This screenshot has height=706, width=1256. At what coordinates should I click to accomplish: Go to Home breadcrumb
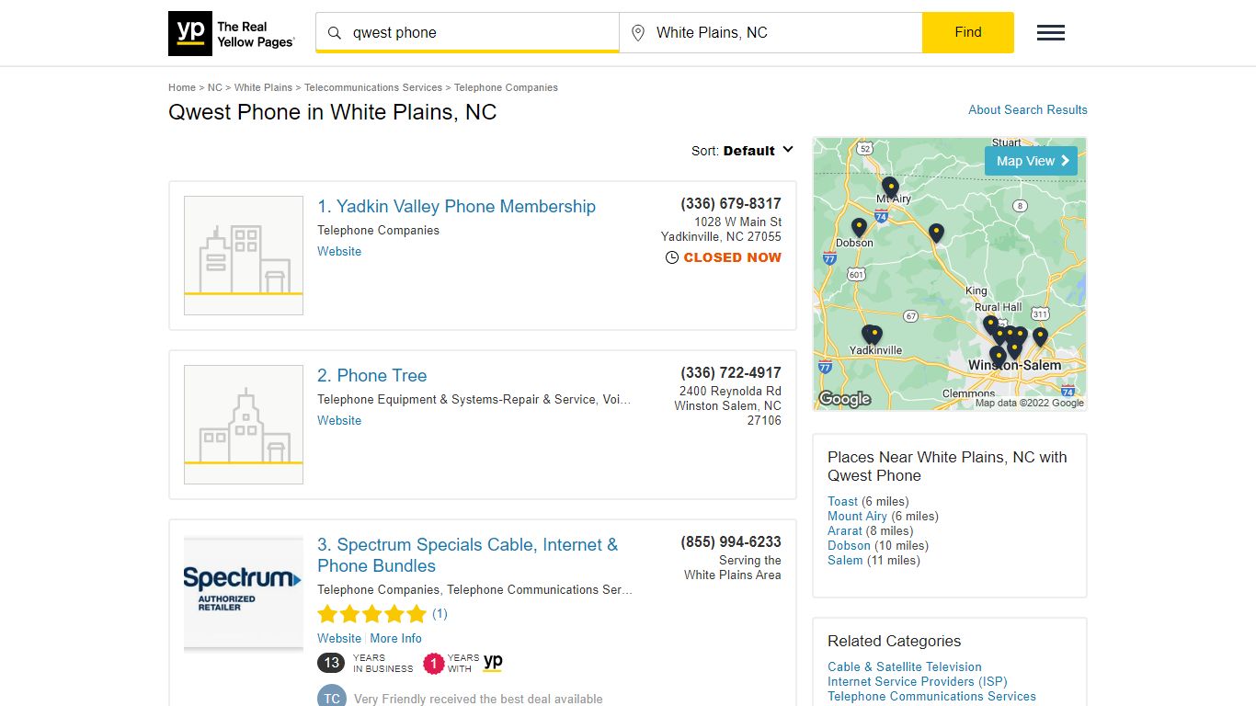pos(182,87)
